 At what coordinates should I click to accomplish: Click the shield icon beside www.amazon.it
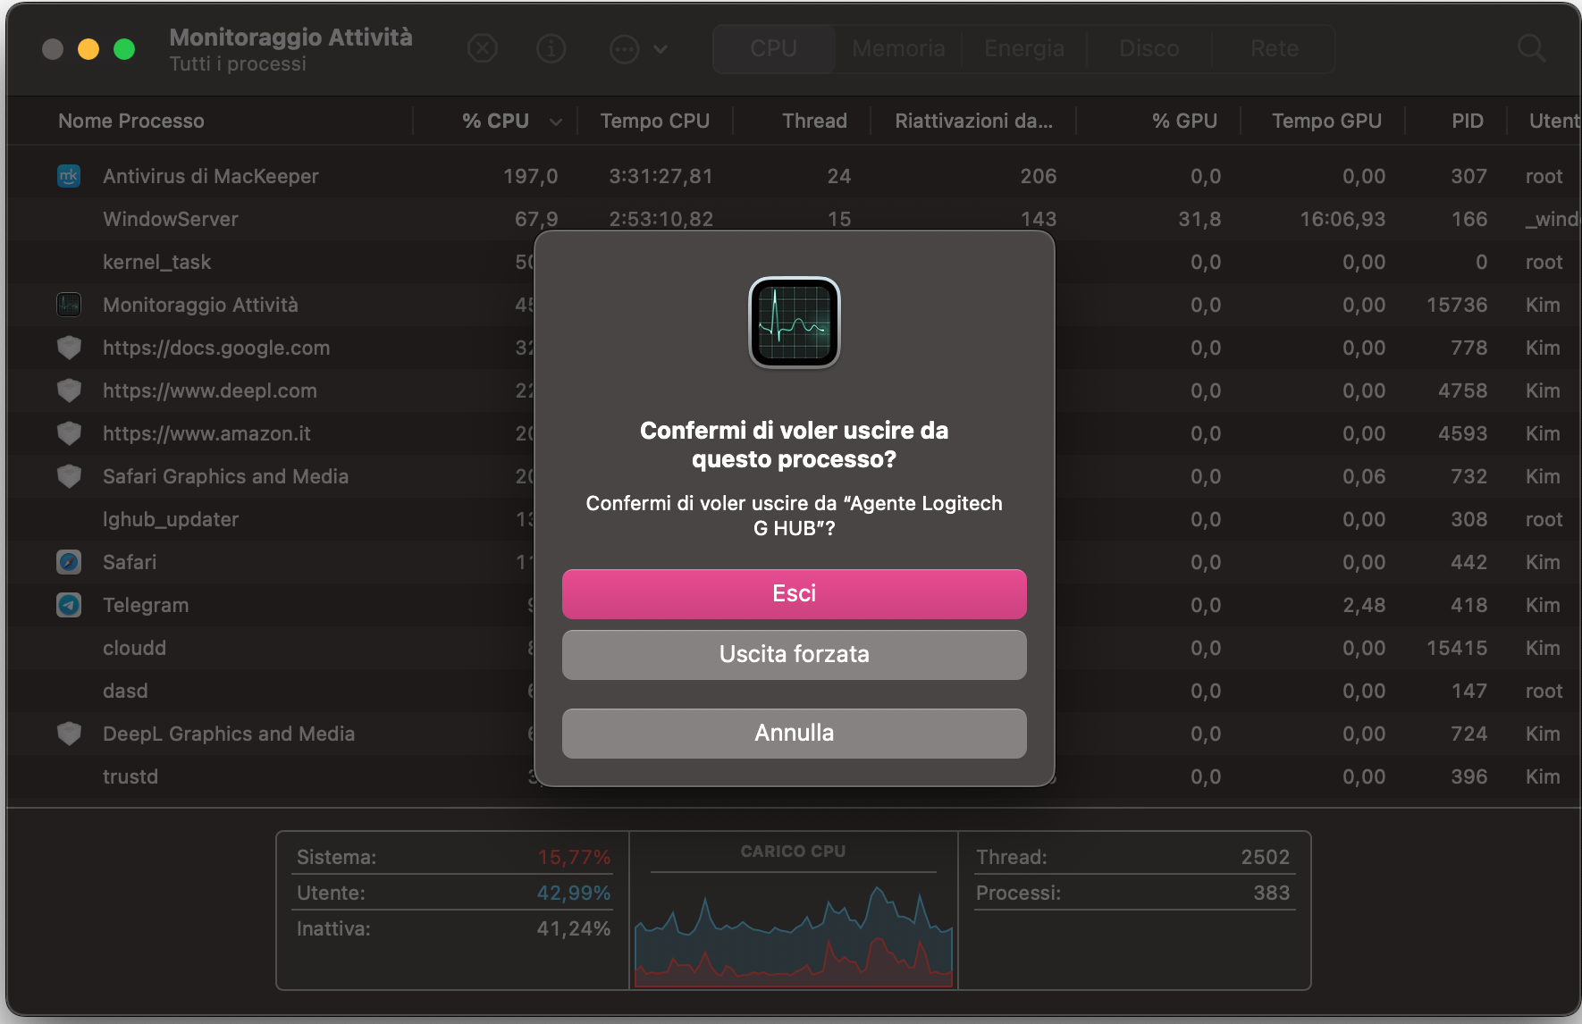pos(69,433)
